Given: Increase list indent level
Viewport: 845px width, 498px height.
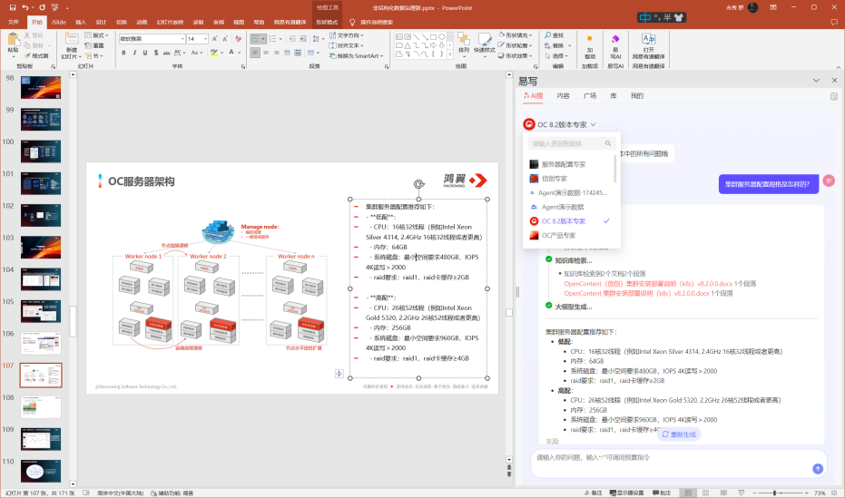Looking at the screenshot, I should click(302, 39).
